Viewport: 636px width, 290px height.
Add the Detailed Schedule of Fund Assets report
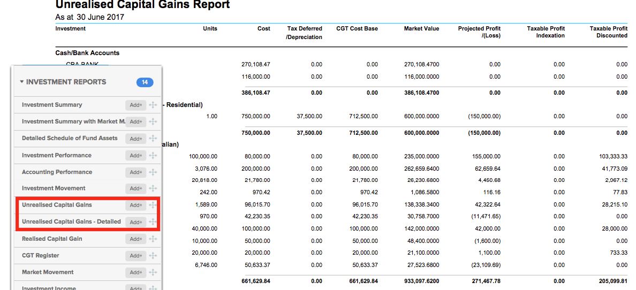pyautogui.click(x=136, y=139)
